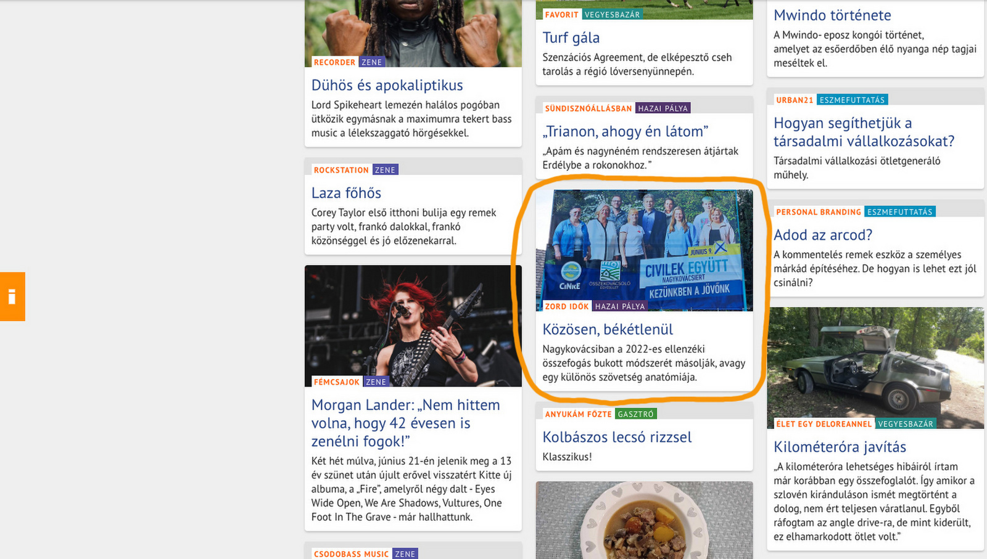Select the ZORD IDŐK blog label
The image size is (987, 559).
pyautogui.click(x=567, y=306)
